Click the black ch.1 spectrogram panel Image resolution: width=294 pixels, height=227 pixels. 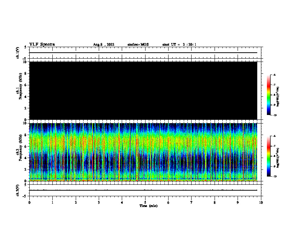[143, 91]
